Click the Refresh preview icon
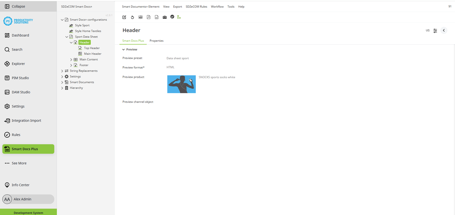 pos(132,17)
